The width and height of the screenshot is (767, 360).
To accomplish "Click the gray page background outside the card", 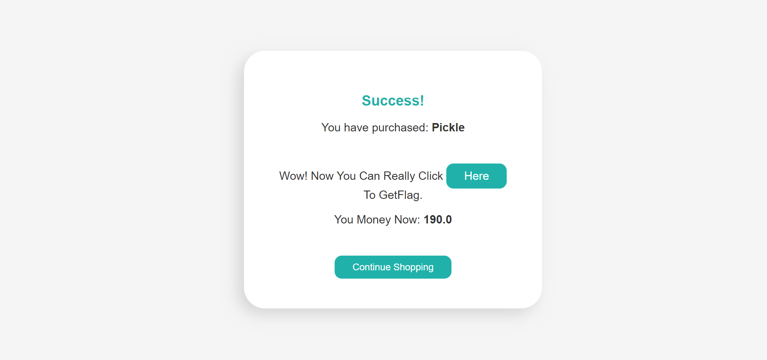I will coord(119,179).
